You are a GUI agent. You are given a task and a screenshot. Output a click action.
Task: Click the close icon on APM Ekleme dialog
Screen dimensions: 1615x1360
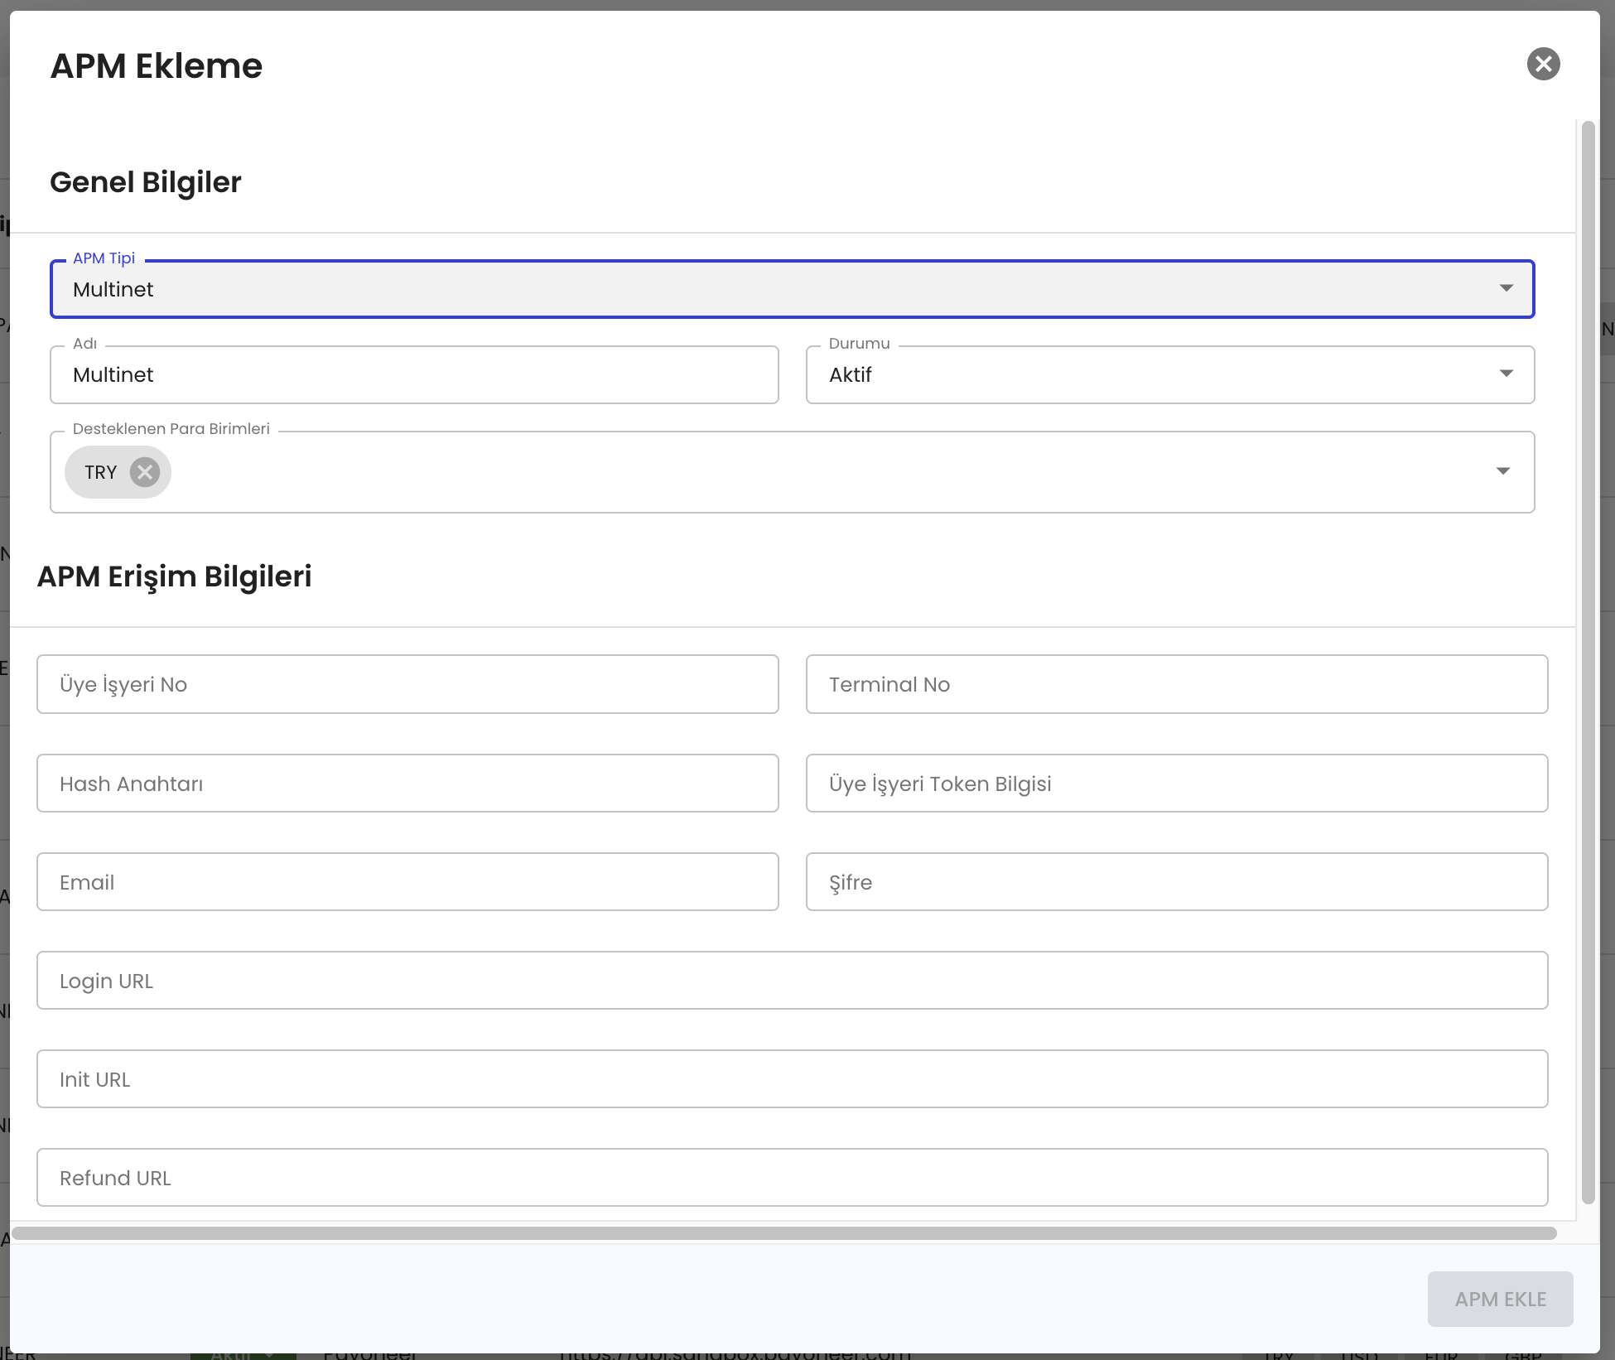(x=1544, y=64)
